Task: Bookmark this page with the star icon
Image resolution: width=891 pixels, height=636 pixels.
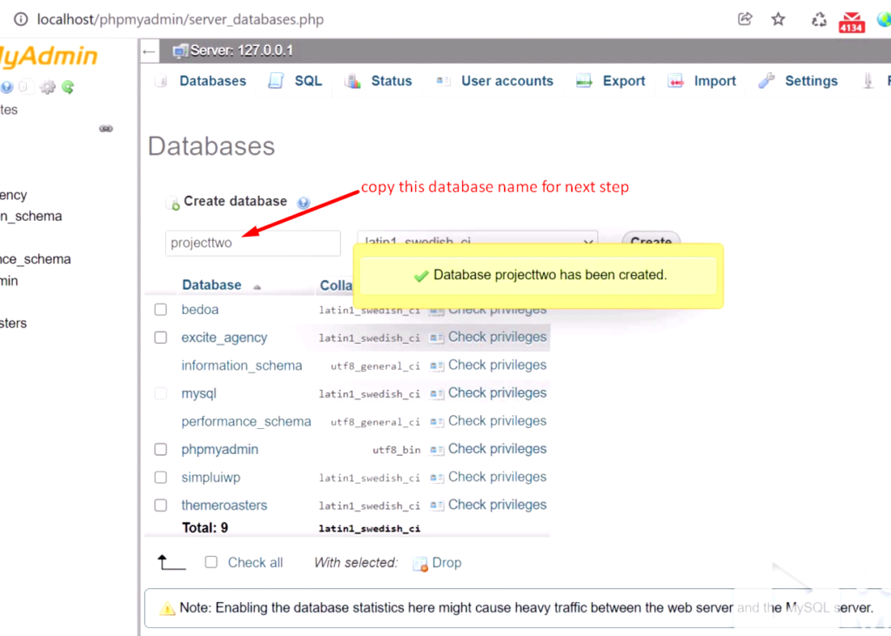Action: [x=778, y=19]
